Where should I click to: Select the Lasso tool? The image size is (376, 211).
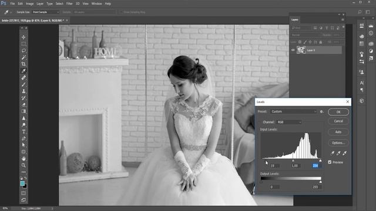tap(23, 50)
